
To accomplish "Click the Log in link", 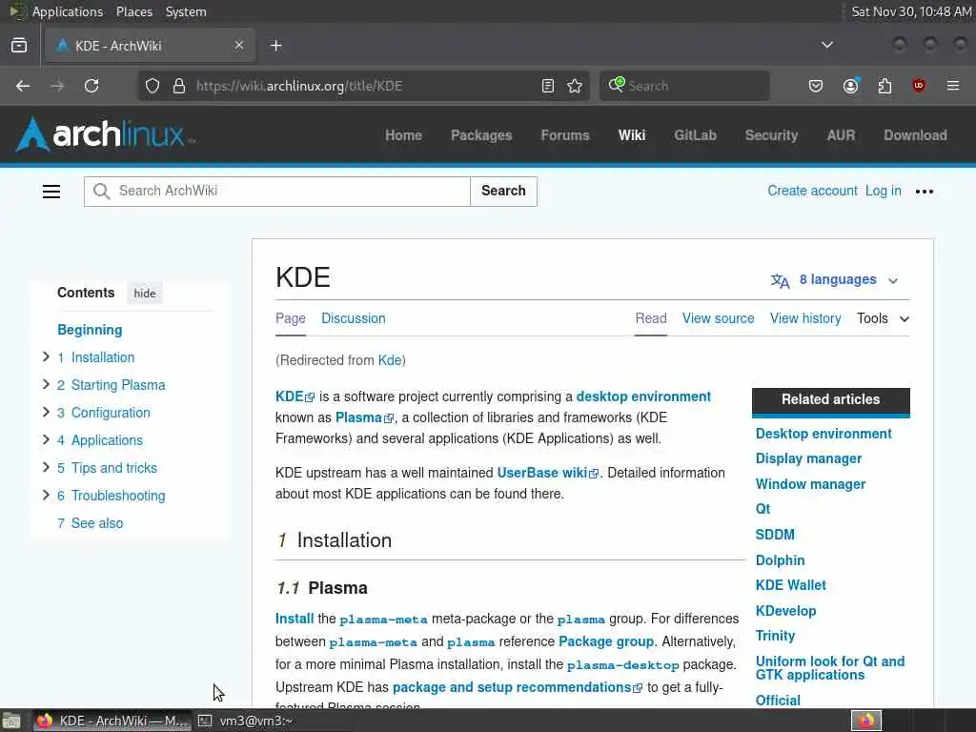I will tap(884, 191).
